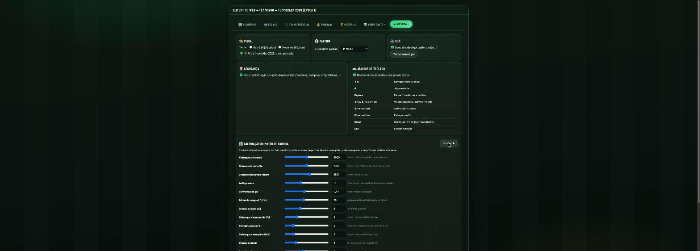Screen dimensions: 700x251
Task: Click the Anti-goleada value field
Action: [338, 183]
